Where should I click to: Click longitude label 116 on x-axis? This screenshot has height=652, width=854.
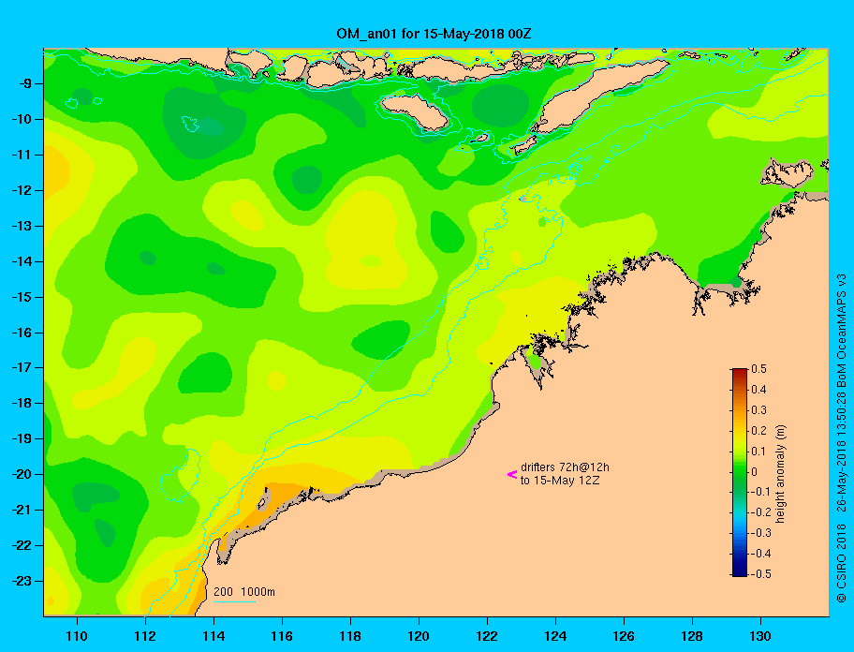282,636
